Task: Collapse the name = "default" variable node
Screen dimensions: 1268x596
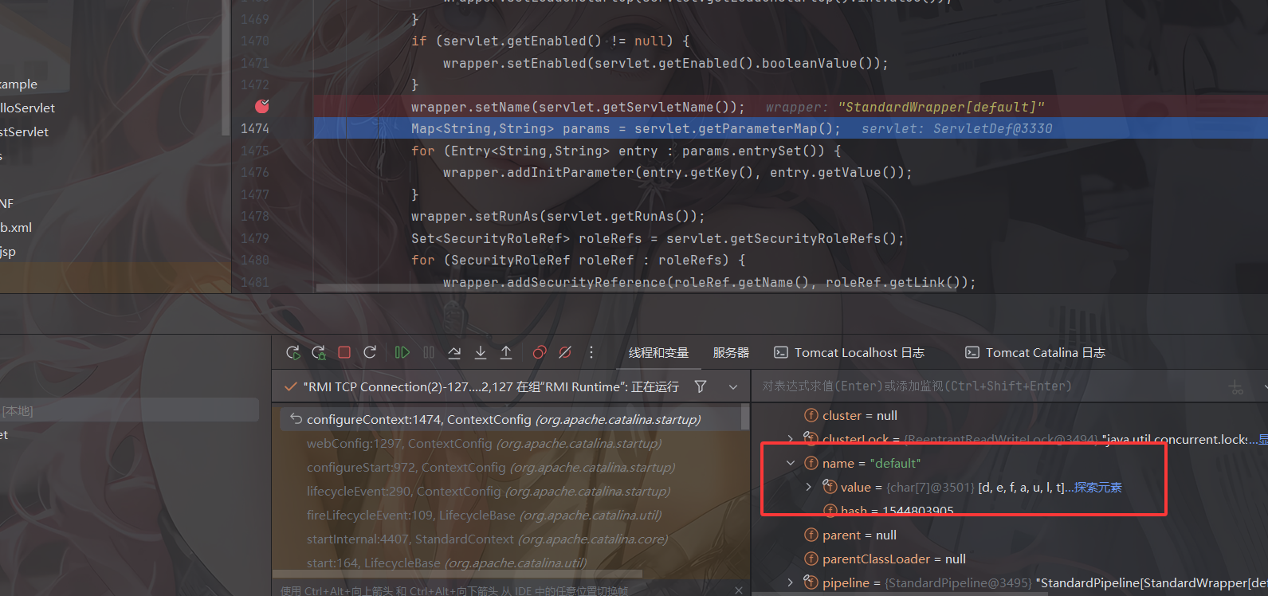Action: point(791,463)
